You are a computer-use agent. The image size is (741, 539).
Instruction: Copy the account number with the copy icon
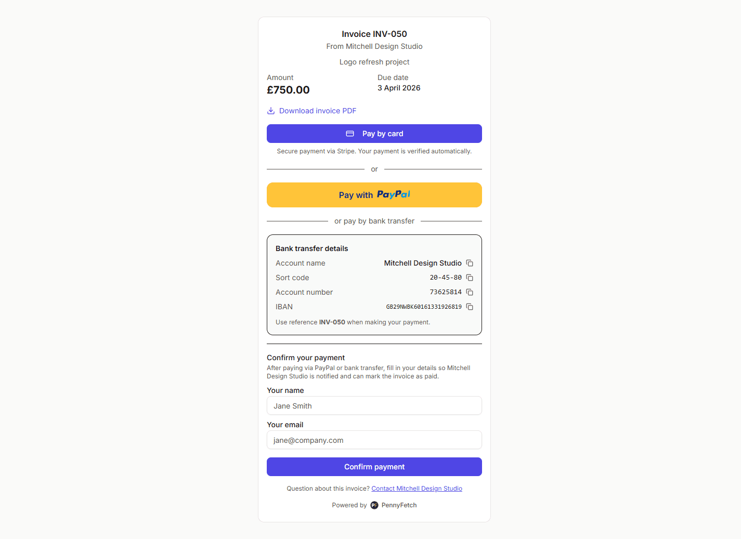pos(470,292)
